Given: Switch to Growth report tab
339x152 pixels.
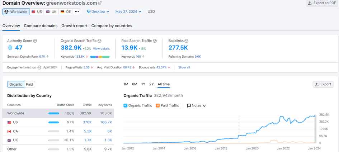Looking at the screenshot, I should pyautogui.click(x=74, y=26).
